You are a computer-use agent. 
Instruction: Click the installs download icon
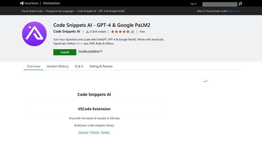point(87,32)
